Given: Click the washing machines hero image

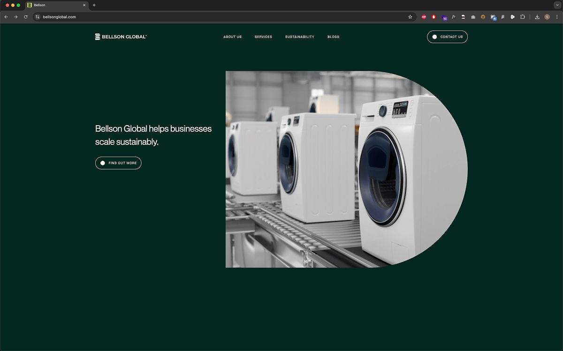Looking at the screenshot, I should coord(346,169).
